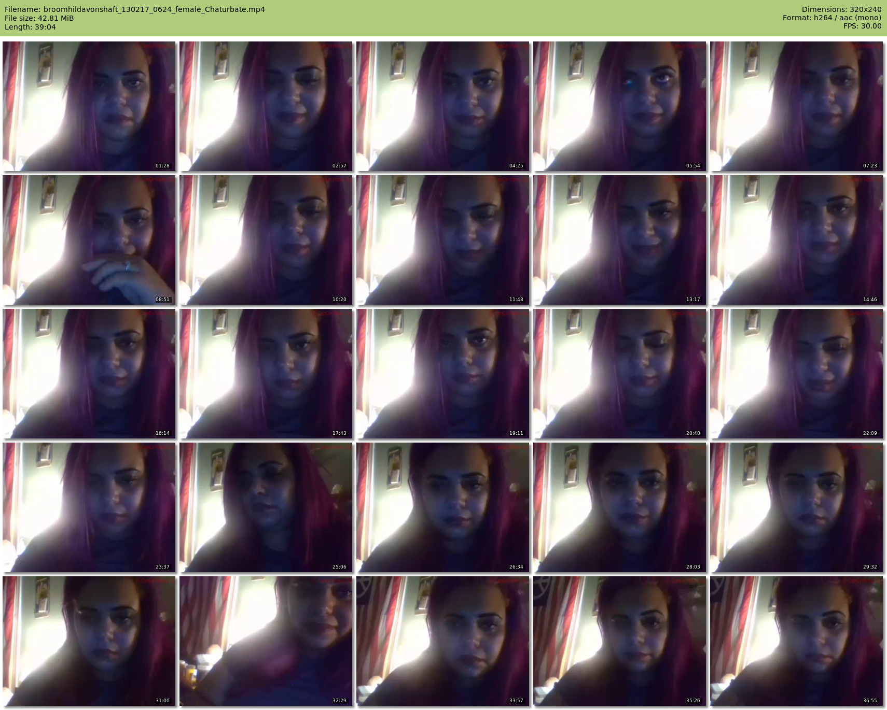Click the Filename text in the header
Screen dimensions: 887x710
point(135,9)
